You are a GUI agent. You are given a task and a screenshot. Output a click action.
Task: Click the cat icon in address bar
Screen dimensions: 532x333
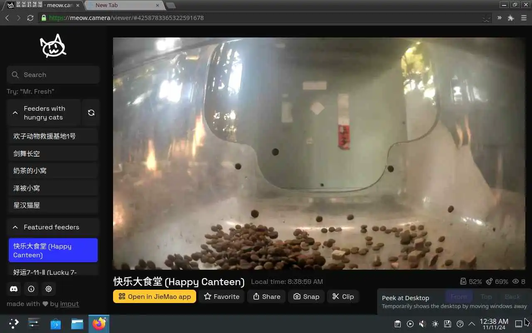(x=486, y=18)
